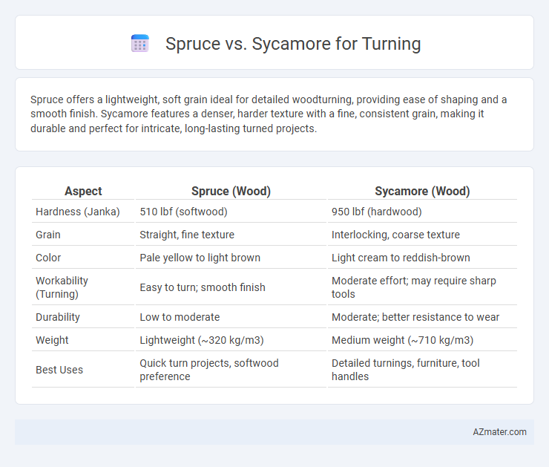Open the AZmater.com footer link

[x=499, y=432]
